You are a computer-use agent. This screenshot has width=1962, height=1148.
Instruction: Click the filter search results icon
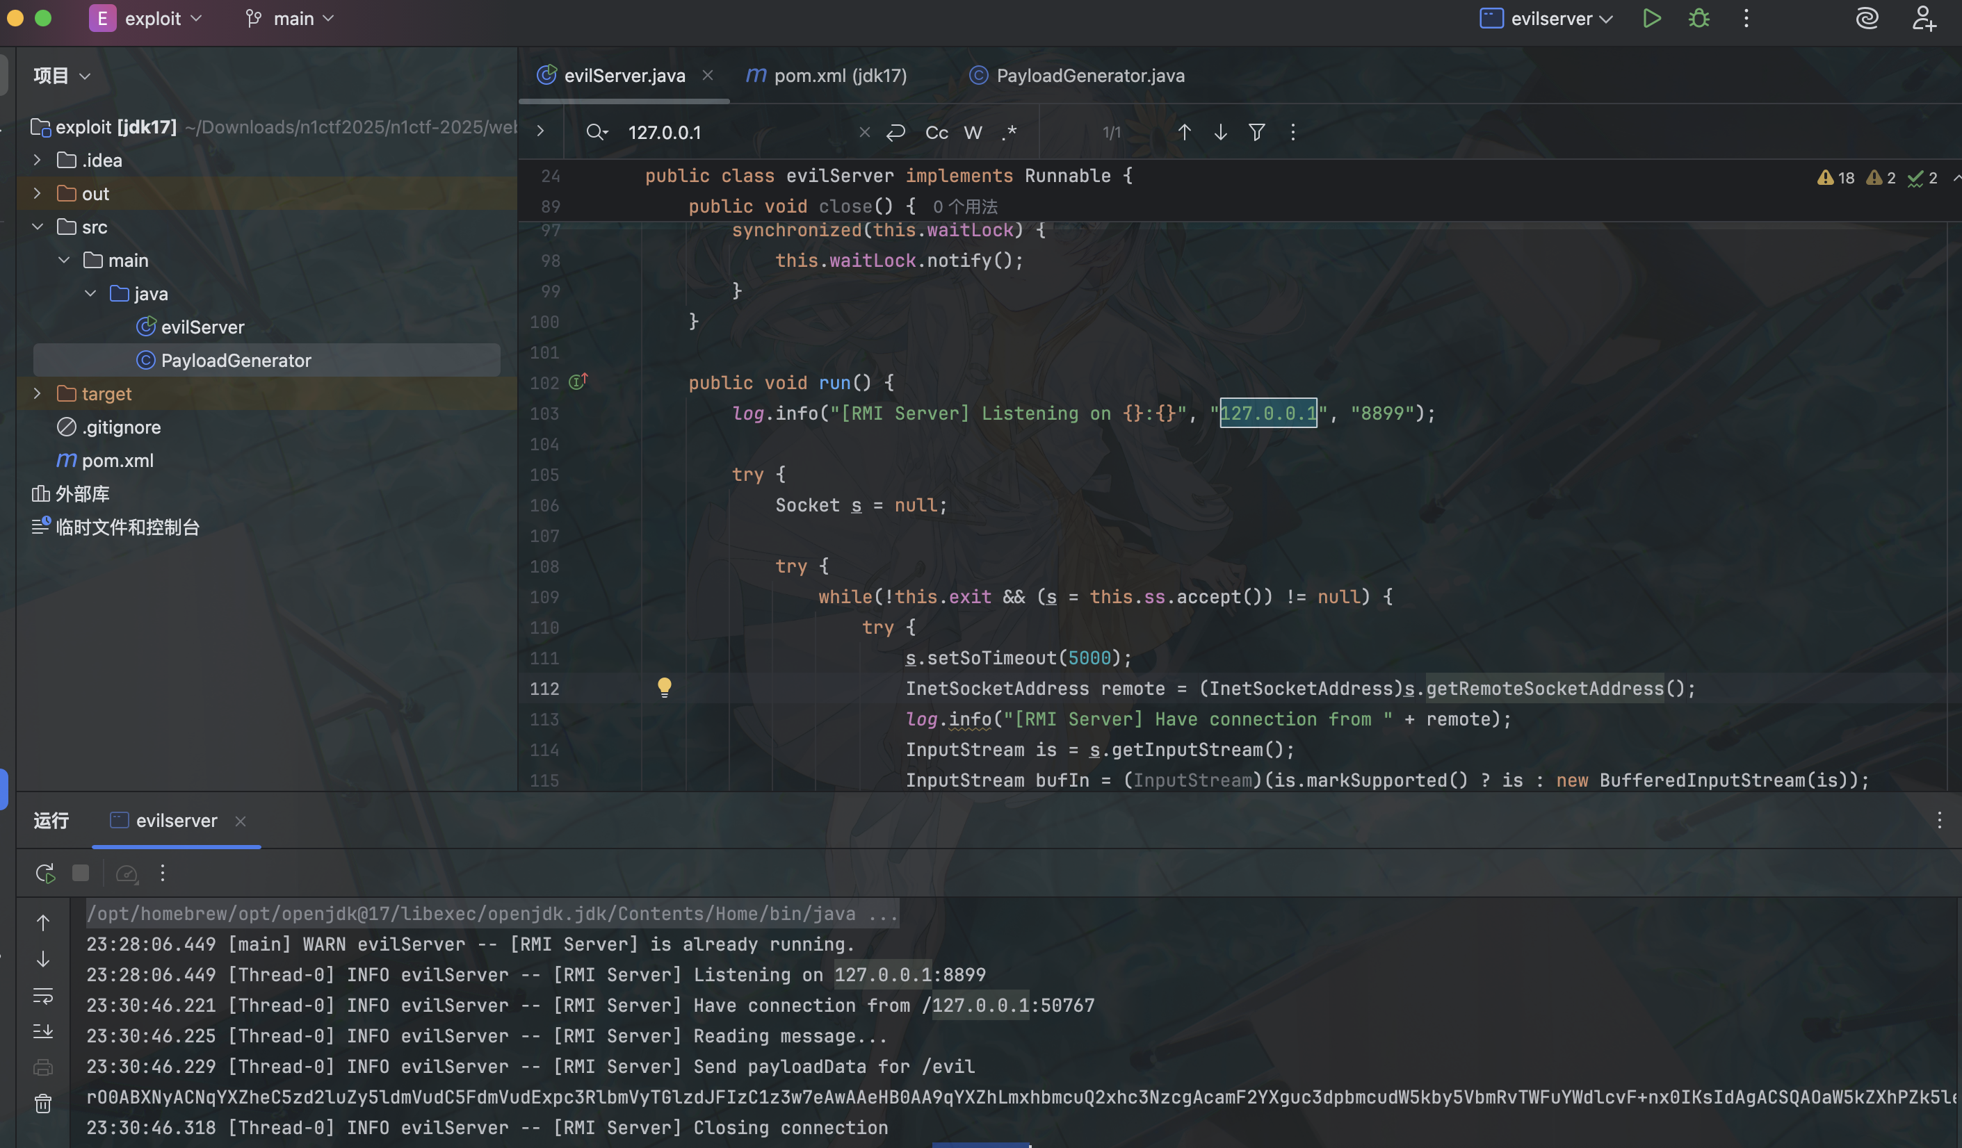click(1256, 132)
